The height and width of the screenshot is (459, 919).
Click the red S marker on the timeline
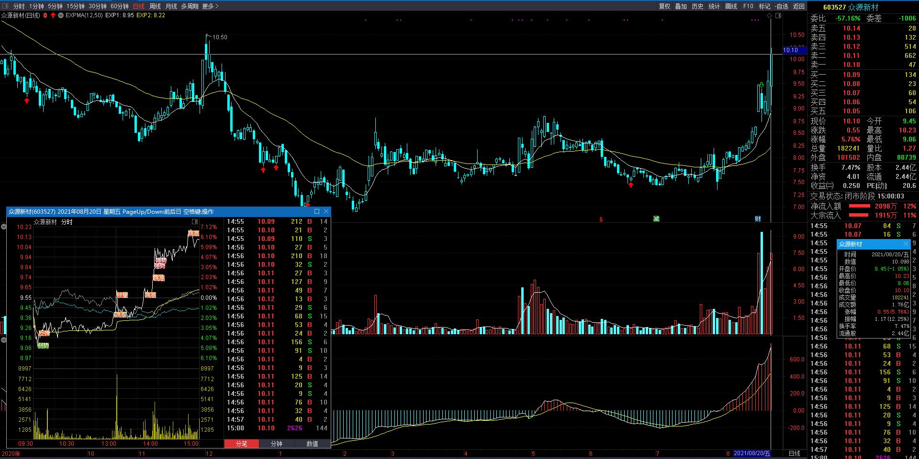[601, 219]
